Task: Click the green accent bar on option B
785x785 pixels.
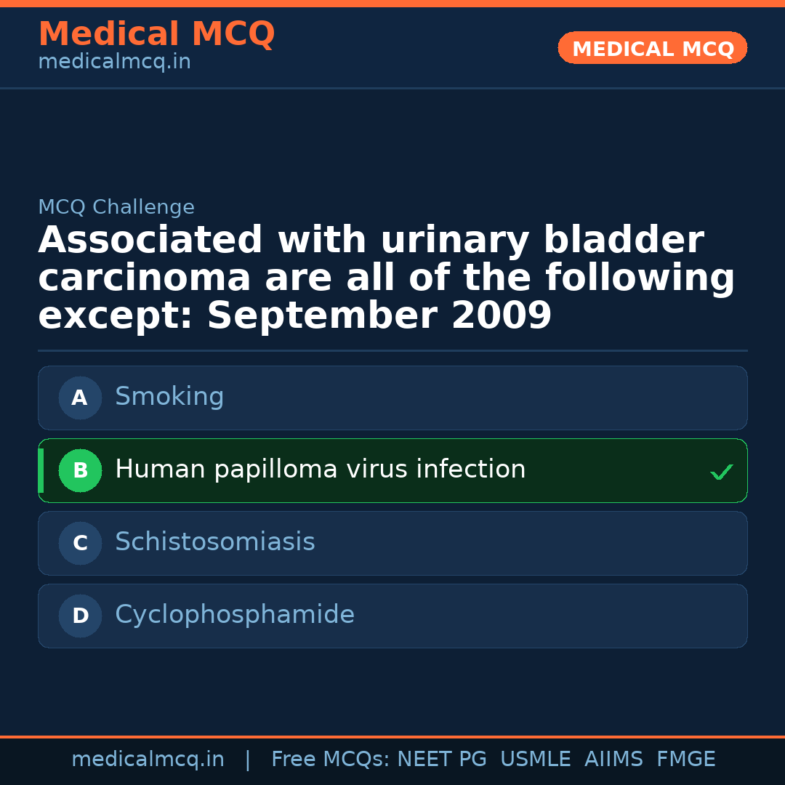Action: pyautogui.click(x=41, y=470)
